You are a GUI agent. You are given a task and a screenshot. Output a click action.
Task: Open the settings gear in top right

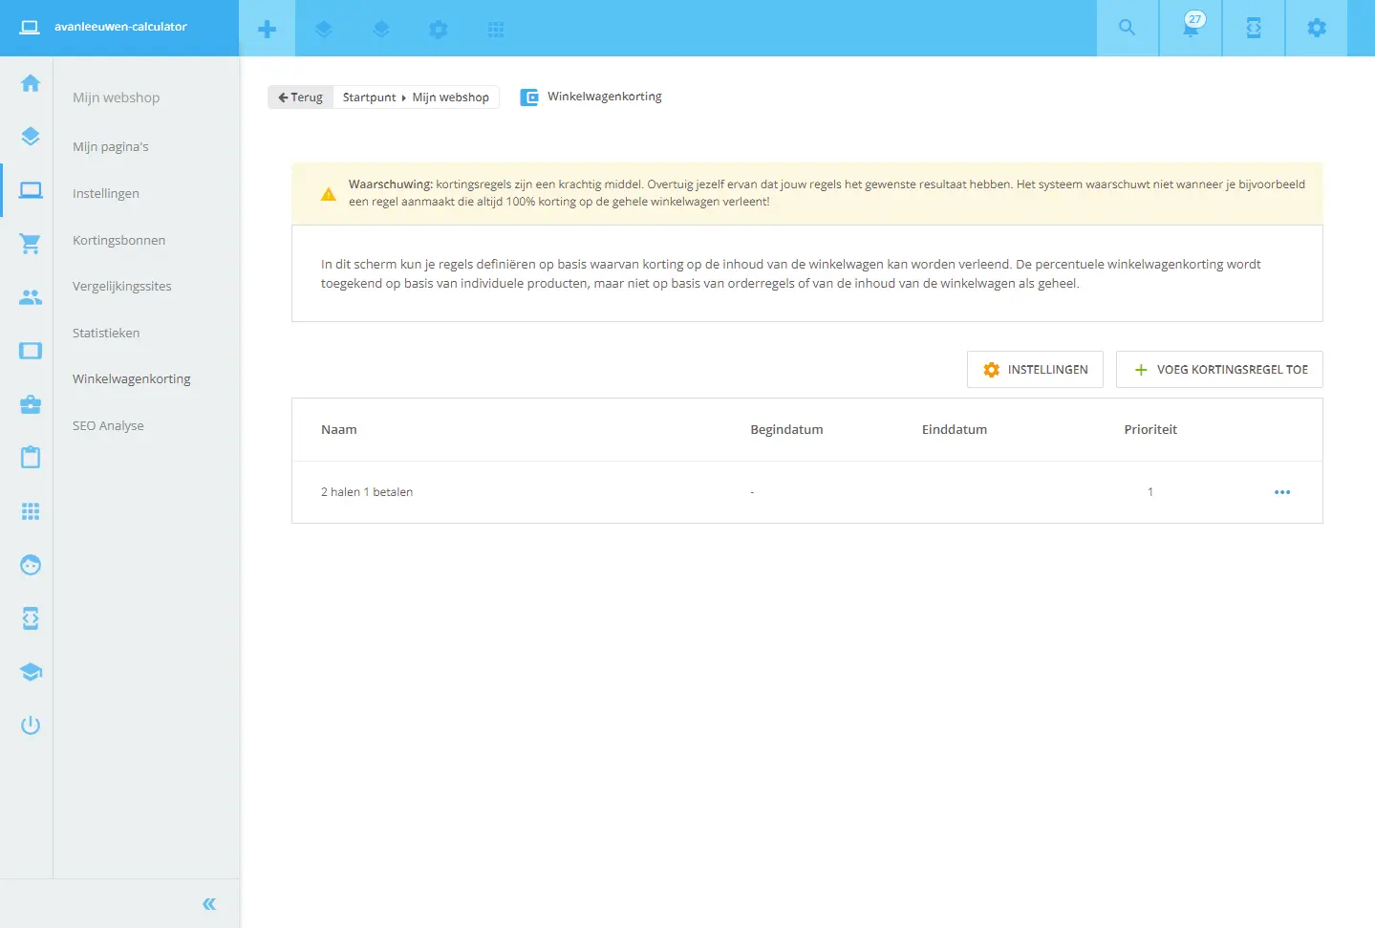(x=1317, y=28)
